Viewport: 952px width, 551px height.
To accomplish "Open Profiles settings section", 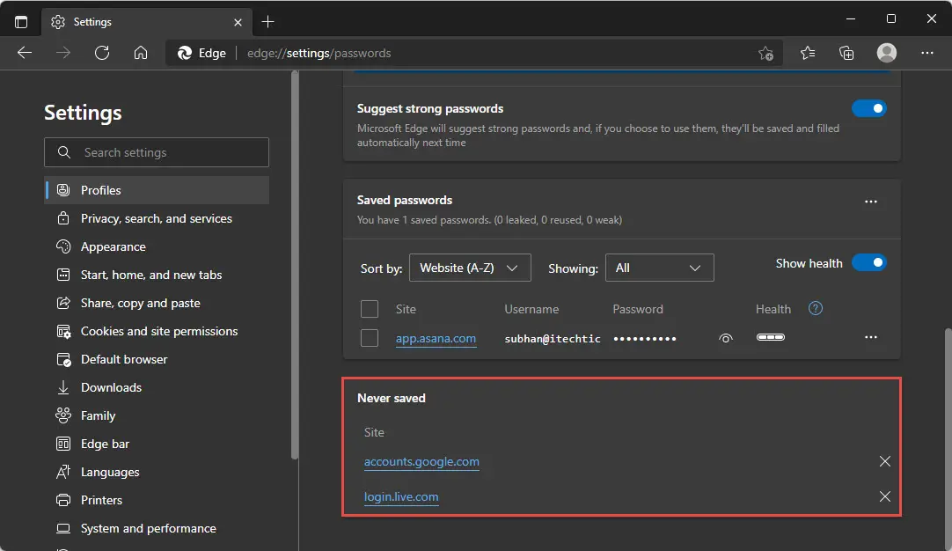I will (157, 190).
